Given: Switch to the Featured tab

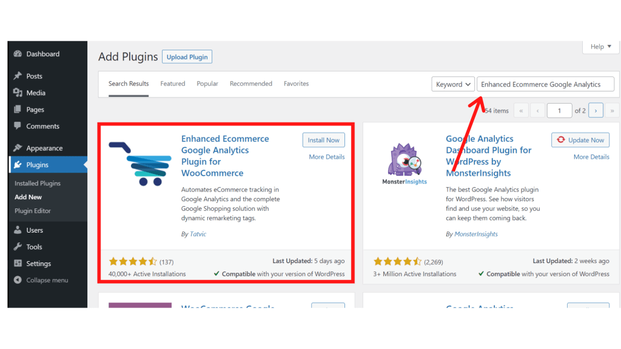Looking at the screenshot, I should tap(173, 84).
